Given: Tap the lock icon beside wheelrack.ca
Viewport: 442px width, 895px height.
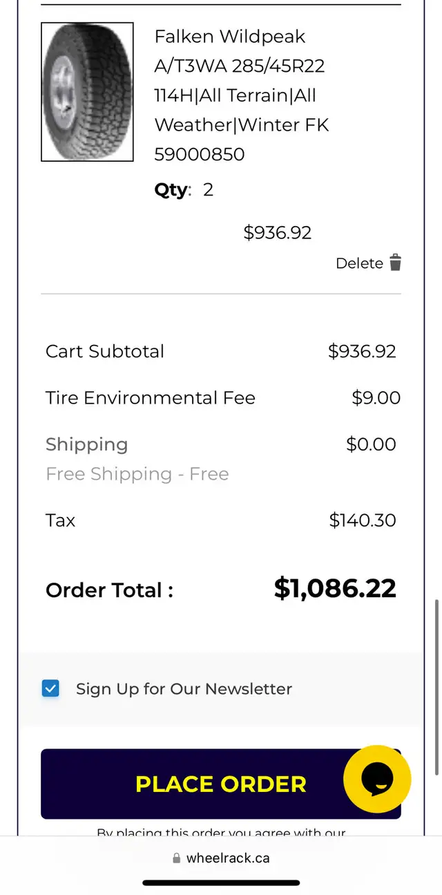Looking at the screenshot, I should pos(177,858).
